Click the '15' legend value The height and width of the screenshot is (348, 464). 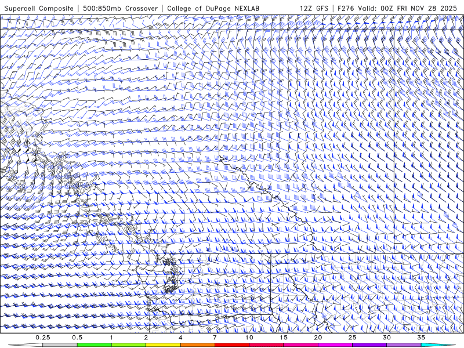[284, 338]
